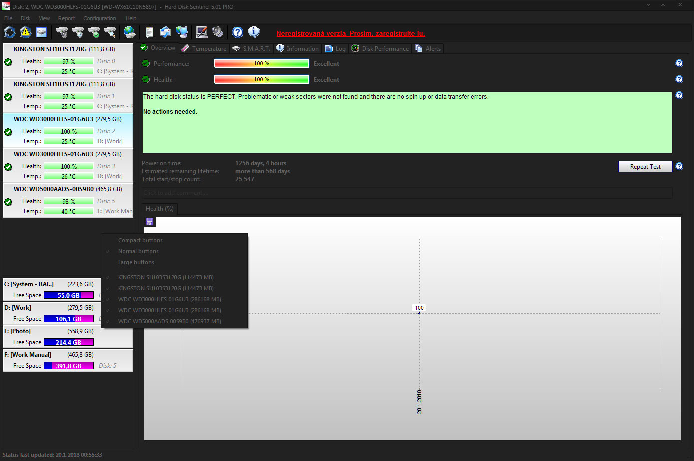Click the Performance 100 % gradient bar
The height and width of the screenshot is (461, 694).
click(x=262, y=63)
